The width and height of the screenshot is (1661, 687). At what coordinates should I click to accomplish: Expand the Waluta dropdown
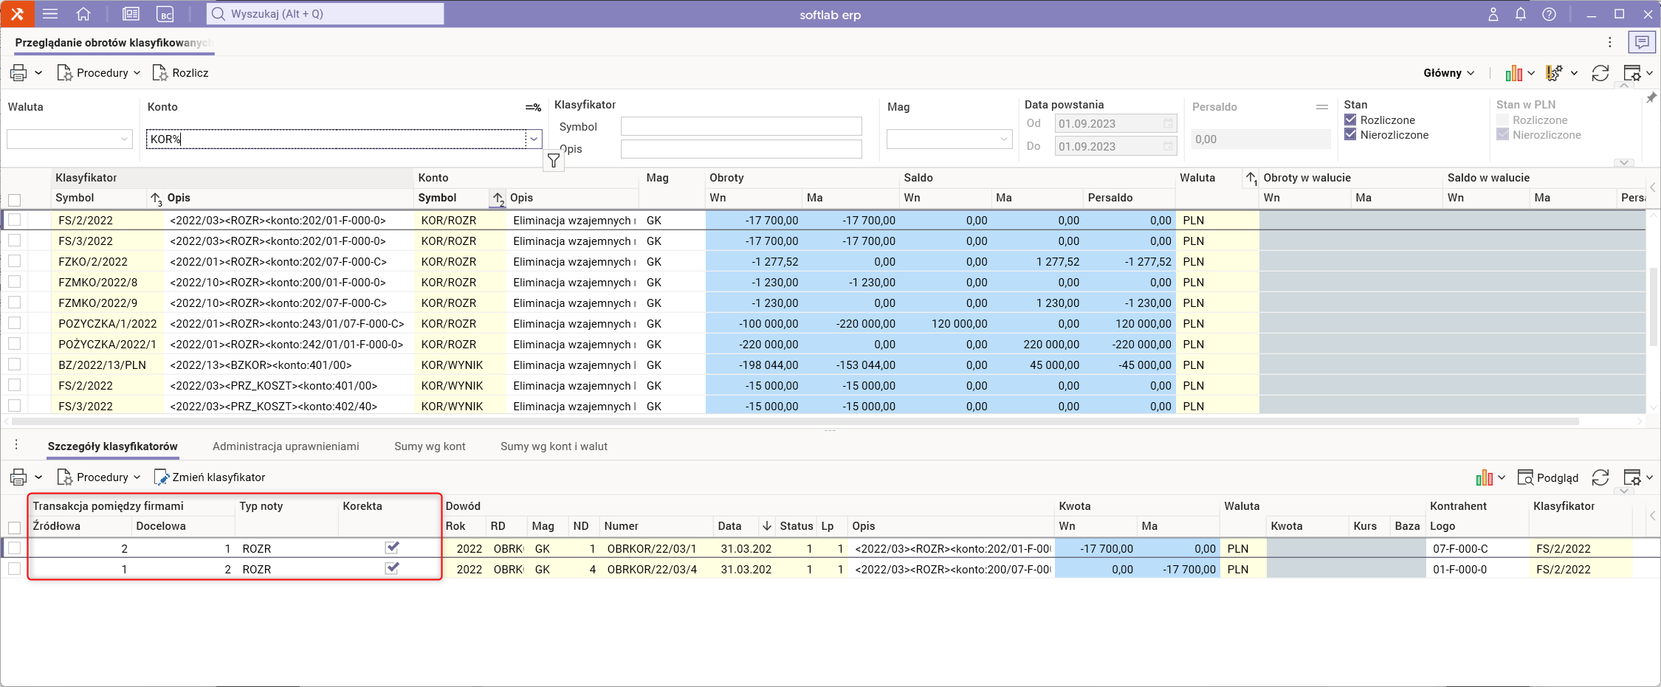click(123, 139)
